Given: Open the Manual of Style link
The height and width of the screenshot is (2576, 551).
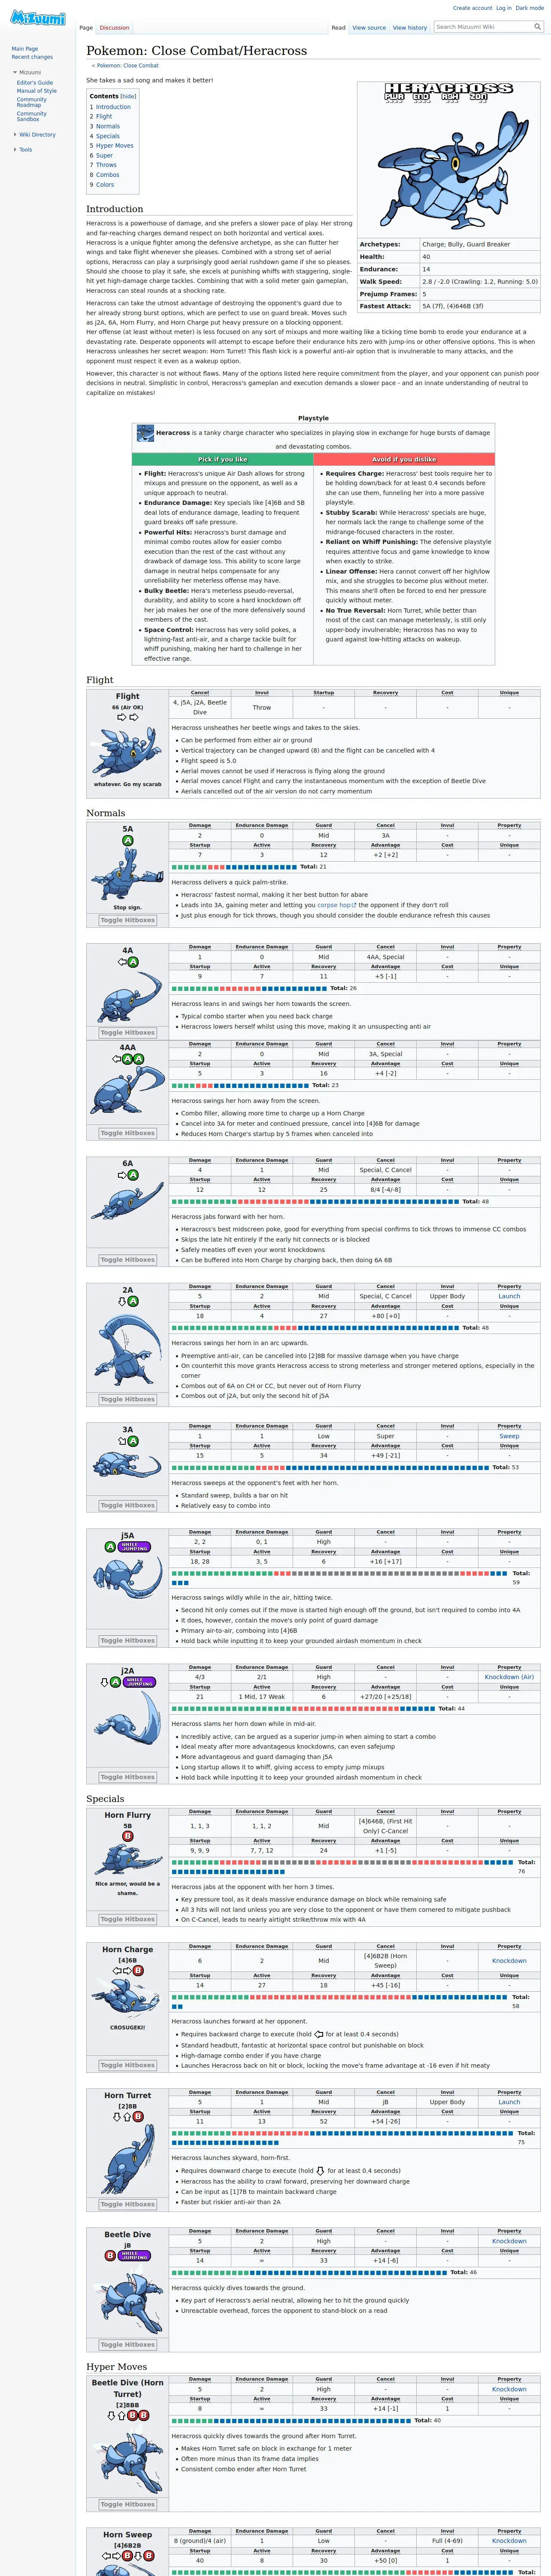Looking at the screenshot, I should [37, 91].
